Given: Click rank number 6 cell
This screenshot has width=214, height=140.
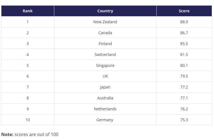Looking at the screenshot, I should pyautogui.click(x=27, y=76).
